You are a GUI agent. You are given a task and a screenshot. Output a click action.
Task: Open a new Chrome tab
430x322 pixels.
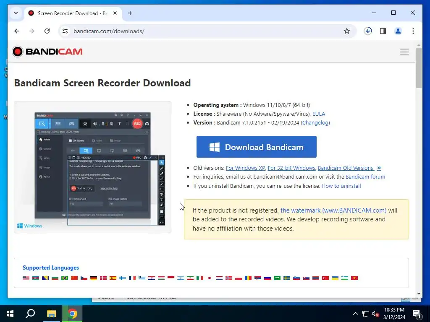(130, 13)
